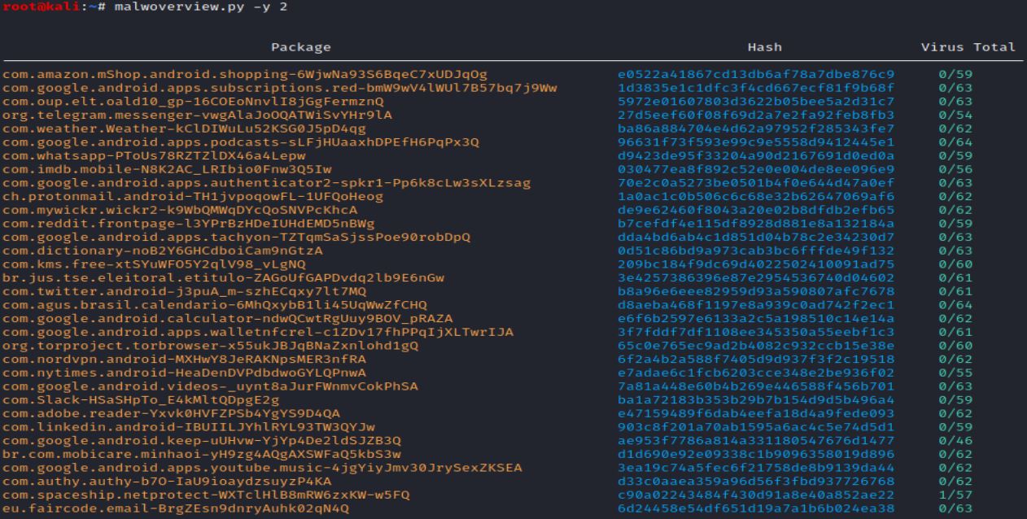
Task: Select the eu.faircode.email package entry
Action: [x=175, y=507]
